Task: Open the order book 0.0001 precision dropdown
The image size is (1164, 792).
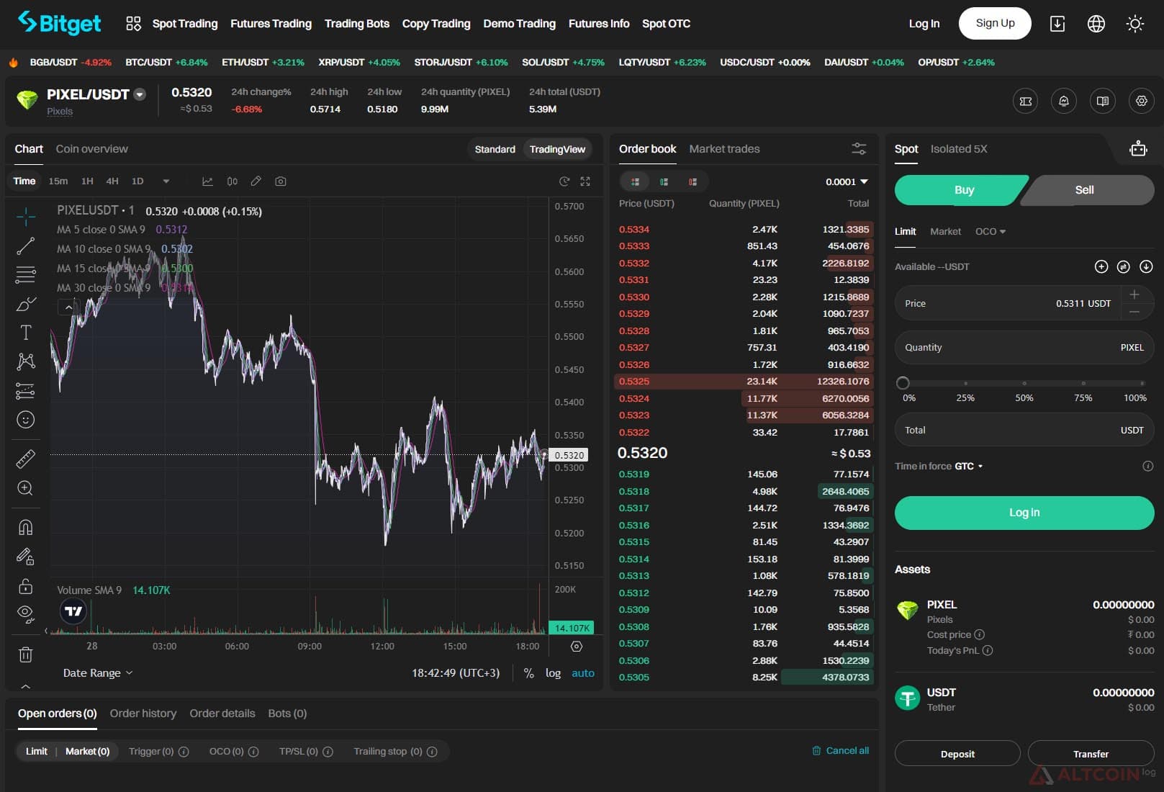Action: pyautogui.click(x=847, y=182)
